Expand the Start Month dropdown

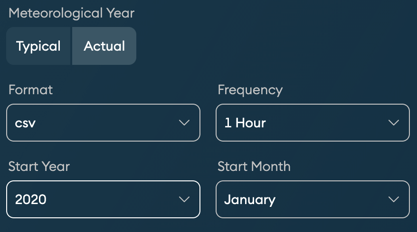point(313,199)
